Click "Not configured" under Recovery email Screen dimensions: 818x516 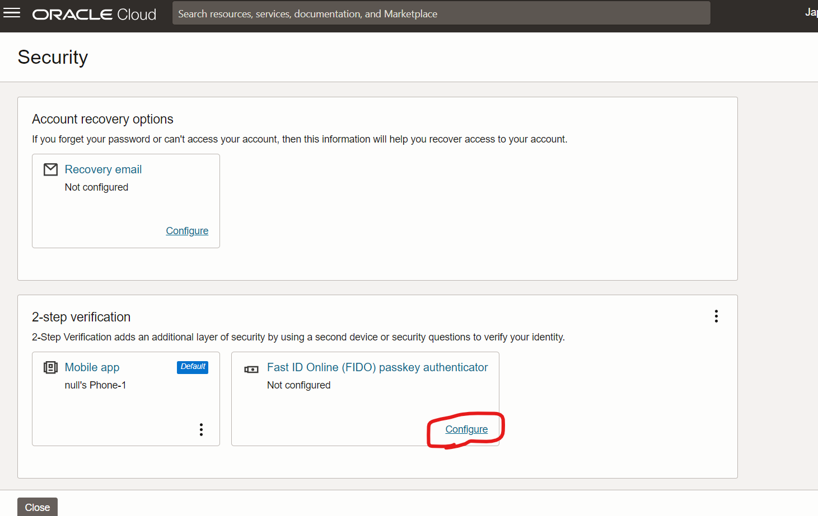click(x=96, y=187)
